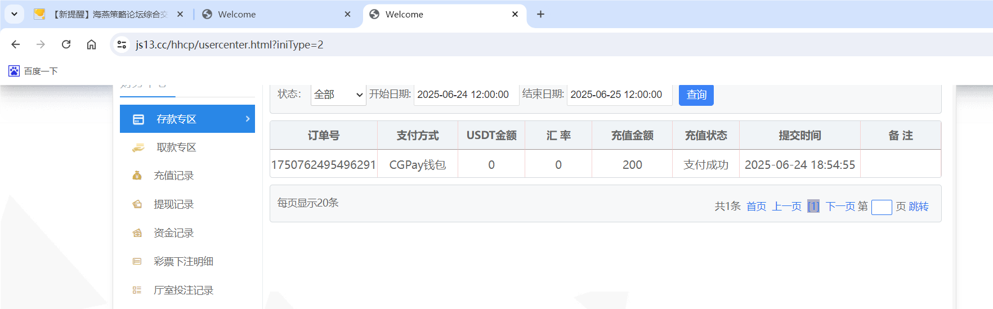Image resolution: width=993 pixels, height=309 pixels.
Task: Click the 存款专区 card icon
Action: (x=138, y=119)
